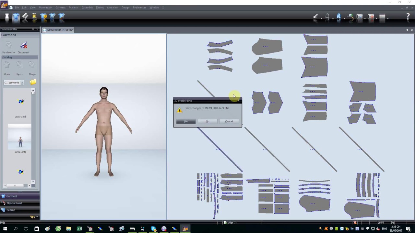This screenshot has width=415, height=233.
Task: Switch to Seams command panel
Action: [19, 210]
